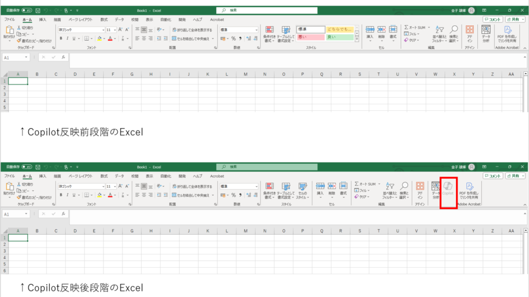This screenshot has width=529, height=297.
Task: Switch to the Page Layout (ページレイアウト) tab in the post-Copilot Excel
Action: pyautogui.click(x=80, y=176)
